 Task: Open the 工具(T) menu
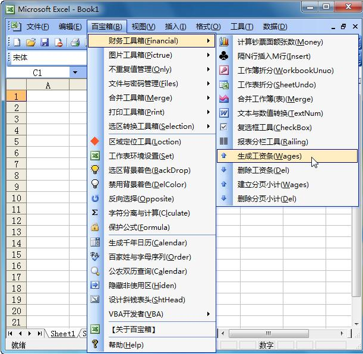coord(242,27)
